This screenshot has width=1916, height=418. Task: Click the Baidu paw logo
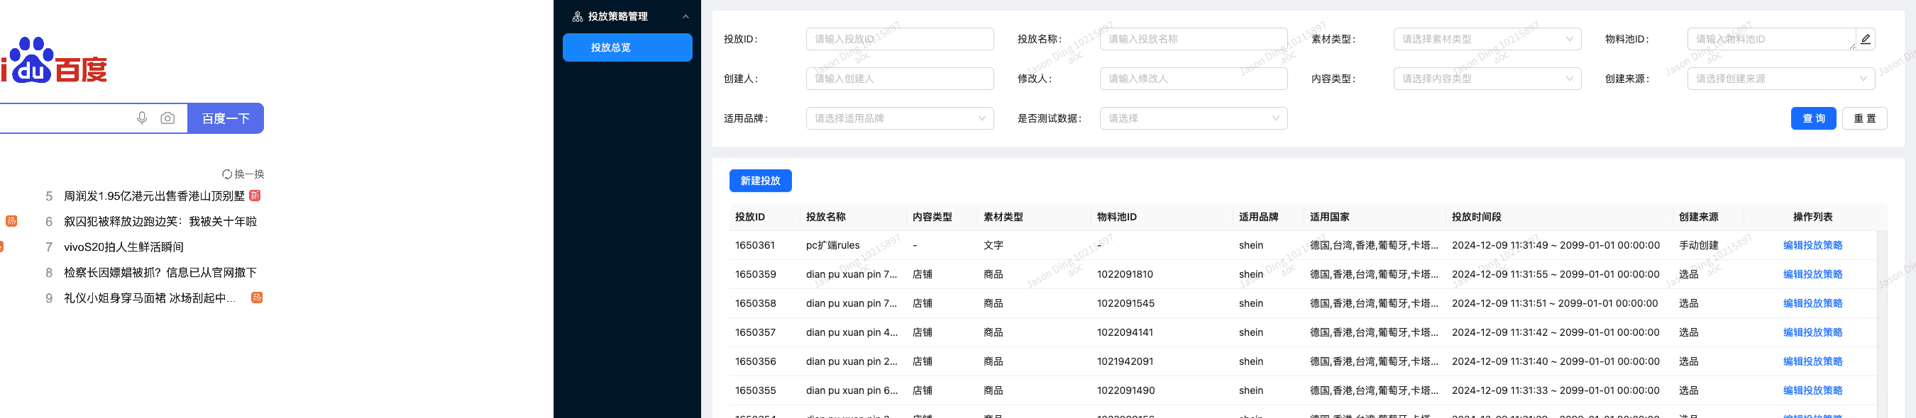click(x=31, y=61)
